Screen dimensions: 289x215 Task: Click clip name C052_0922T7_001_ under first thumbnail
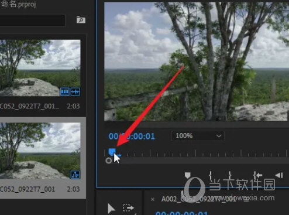click(x=30, y=106)
